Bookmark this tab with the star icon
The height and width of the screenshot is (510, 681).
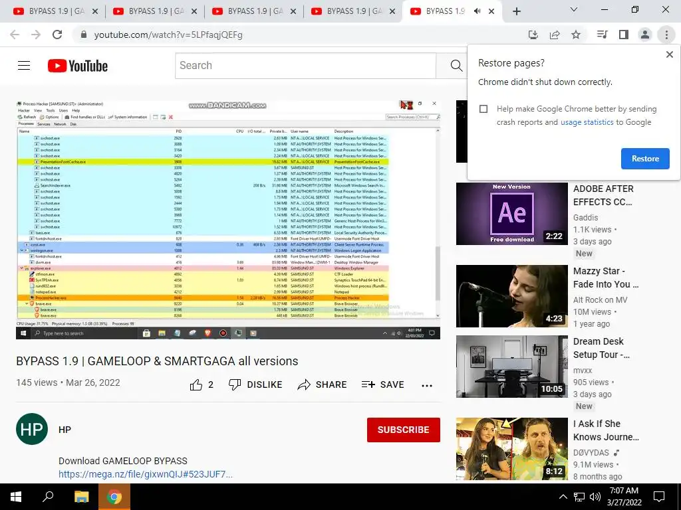576,35
